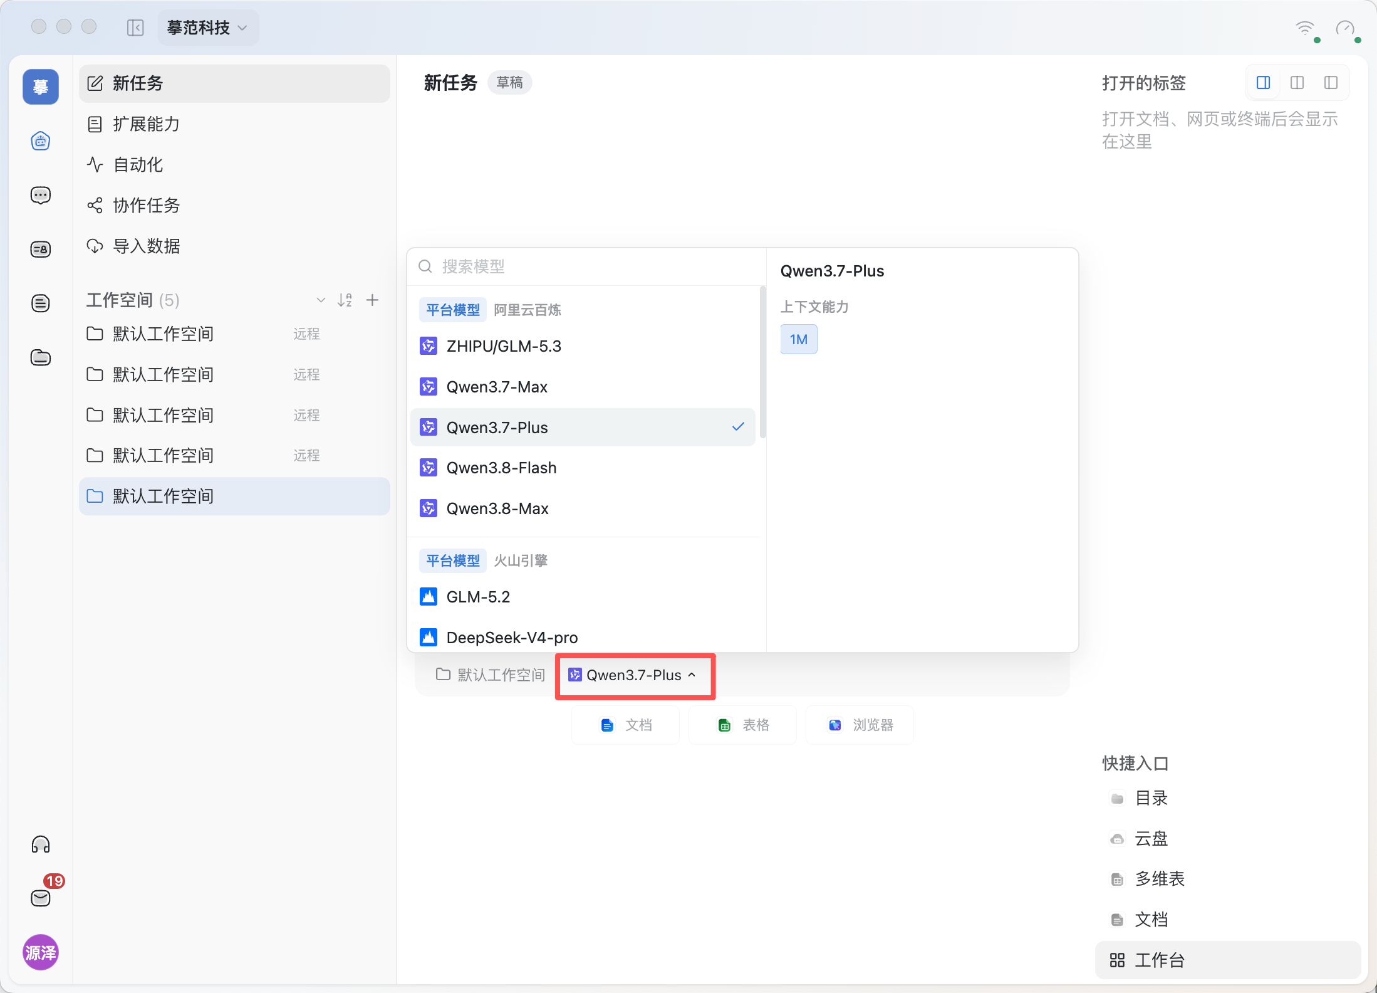Choose the Qwen3.8-Max model
This screenshot has width=1377, height=993.
pyautogui.click(x=583, y=508)
